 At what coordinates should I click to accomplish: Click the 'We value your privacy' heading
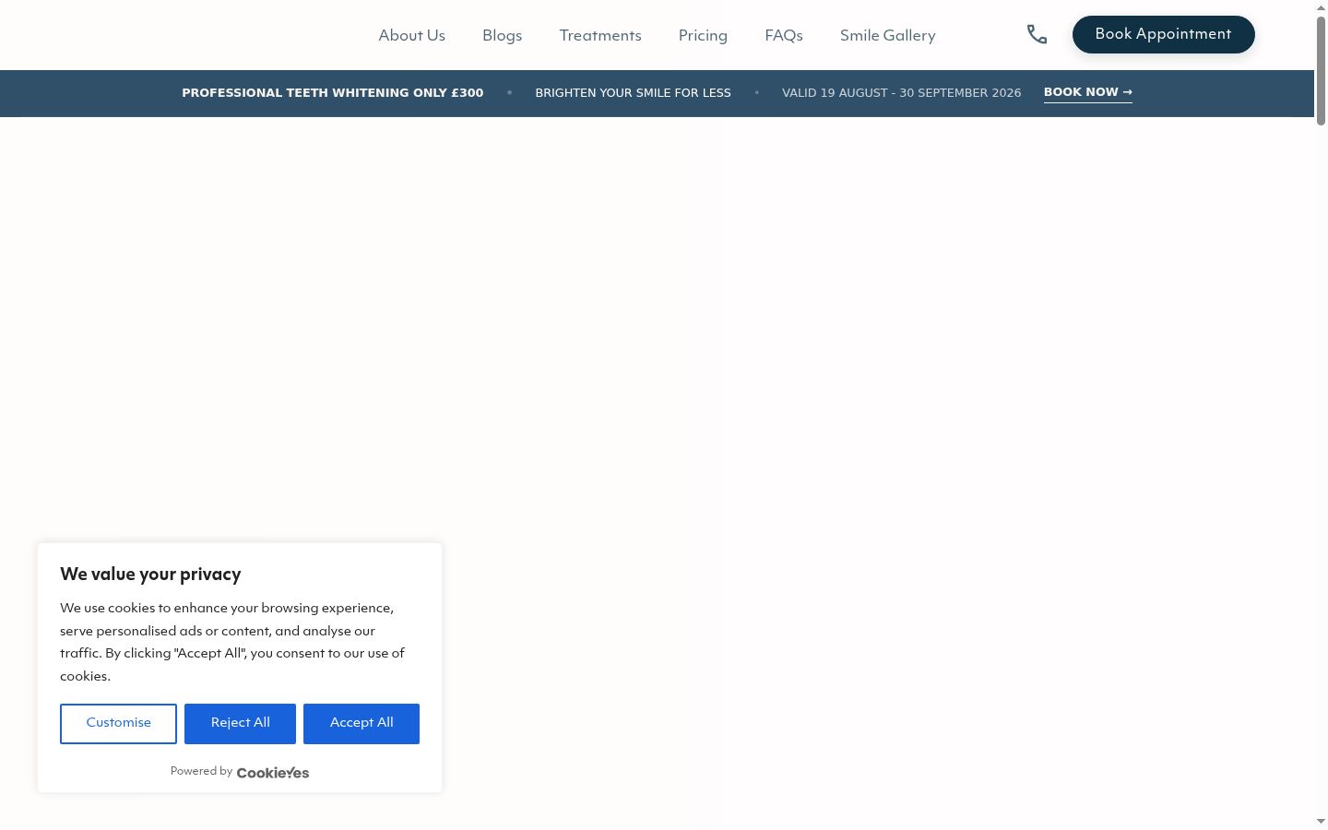click(150, 575)
